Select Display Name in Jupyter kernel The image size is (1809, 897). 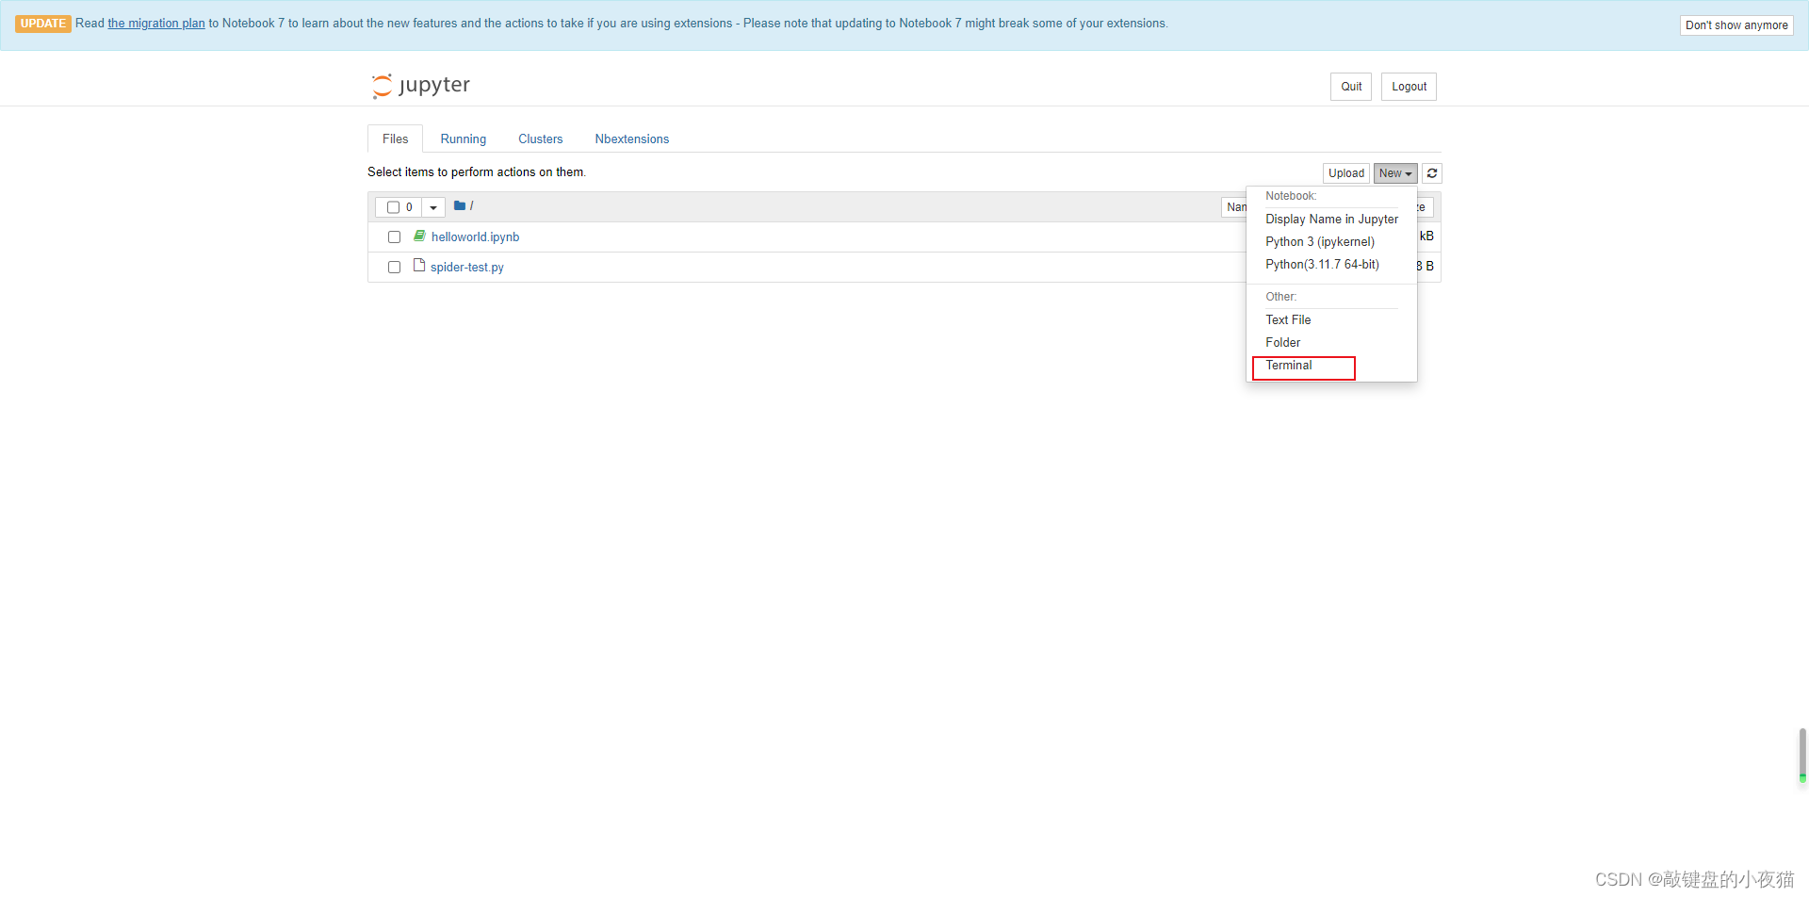tap(1331, 220)
